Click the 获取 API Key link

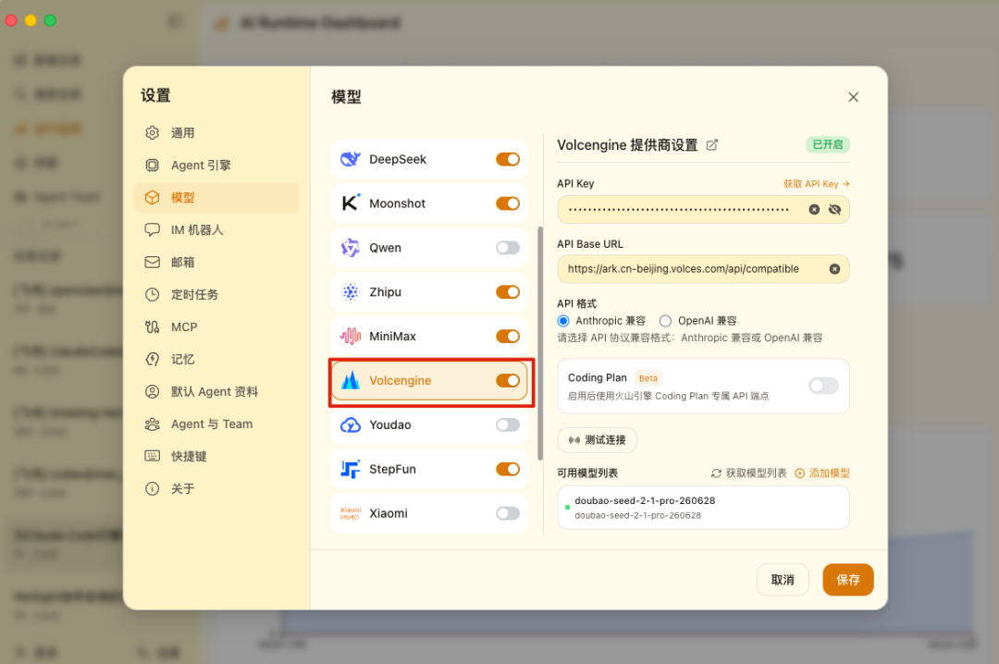pos(816,183)
